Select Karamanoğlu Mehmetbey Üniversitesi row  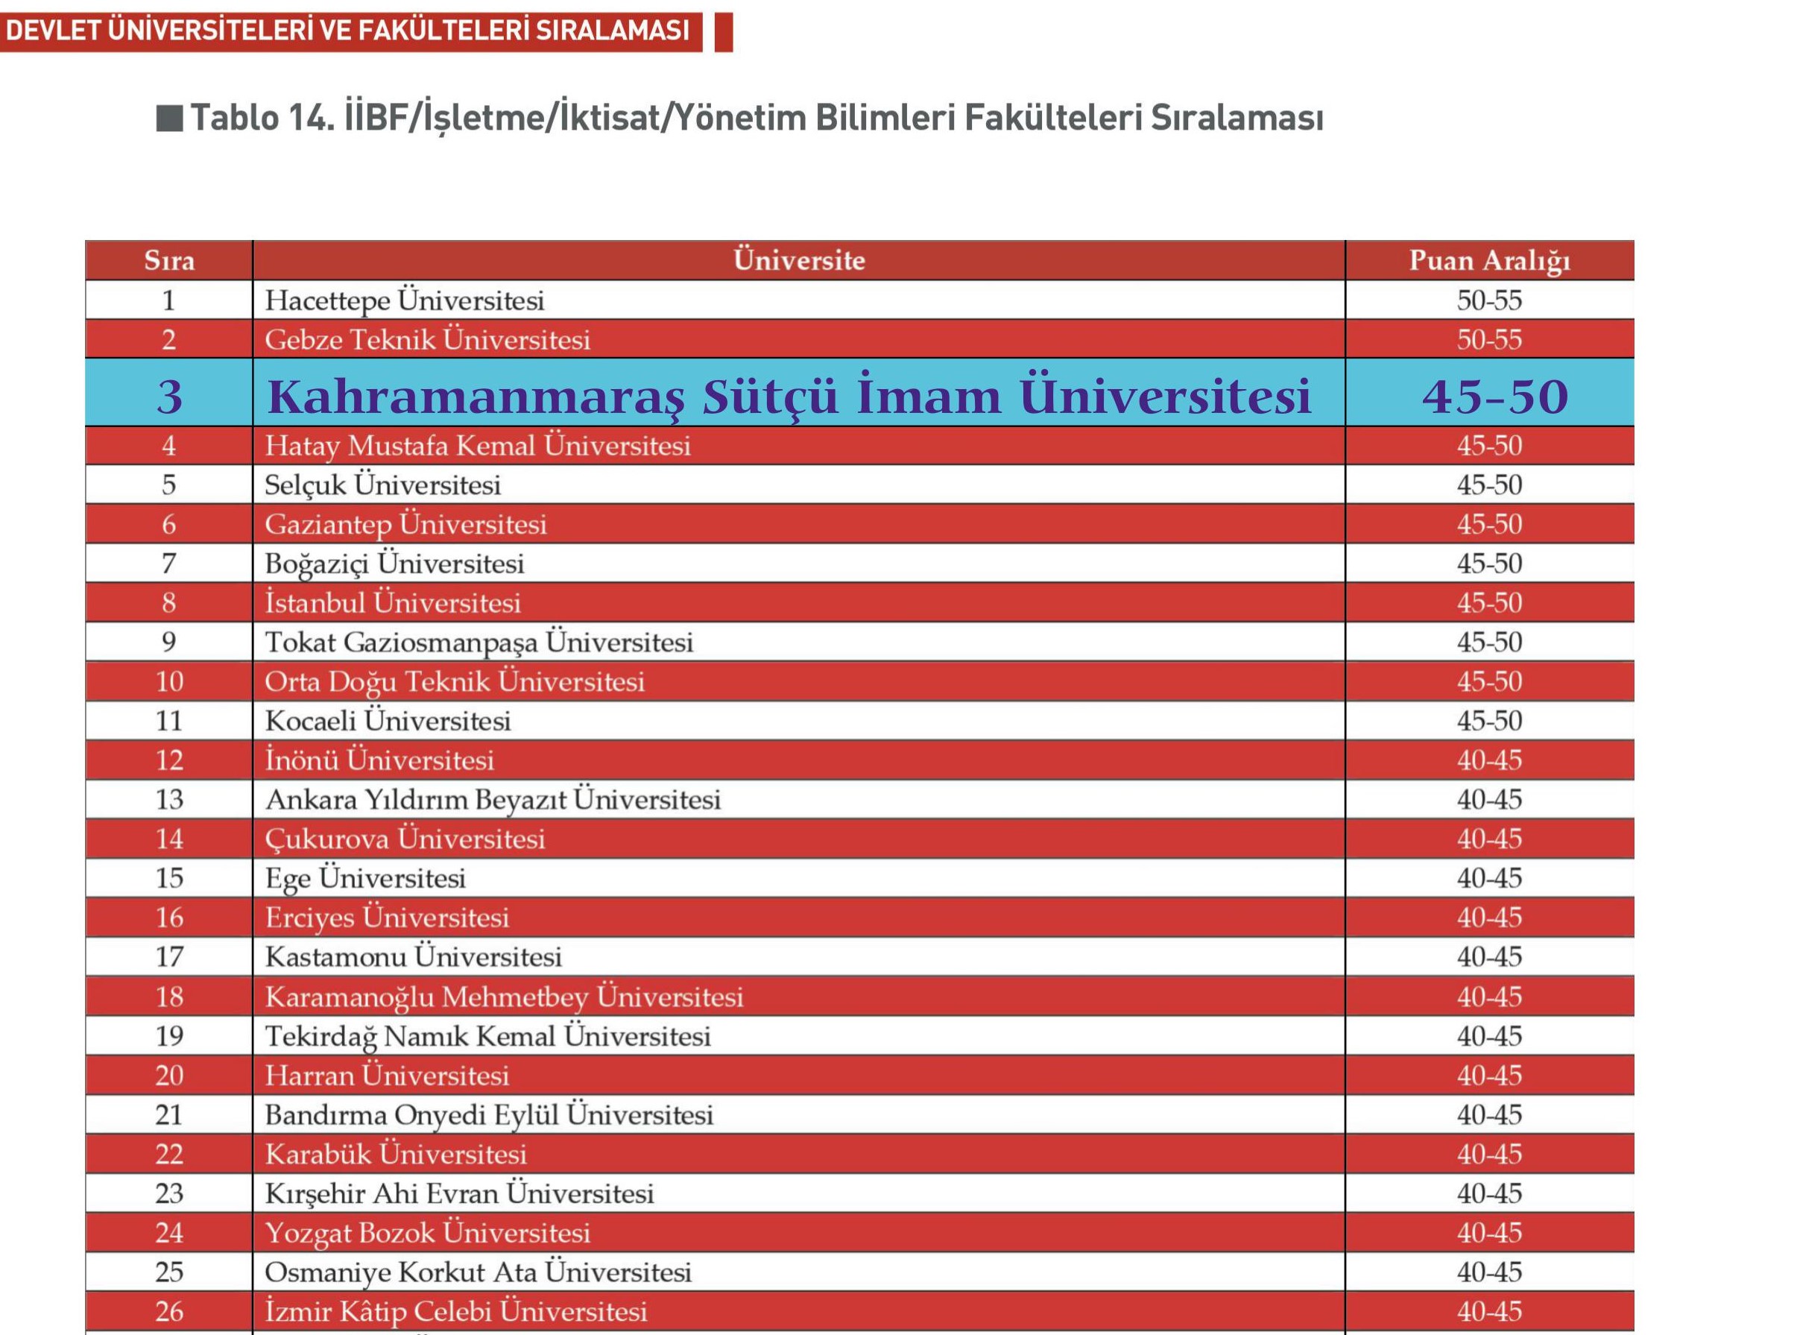point(503,997)
